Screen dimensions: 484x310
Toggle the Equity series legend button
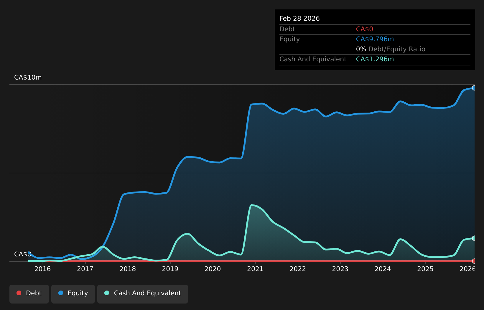click(73, 294)
